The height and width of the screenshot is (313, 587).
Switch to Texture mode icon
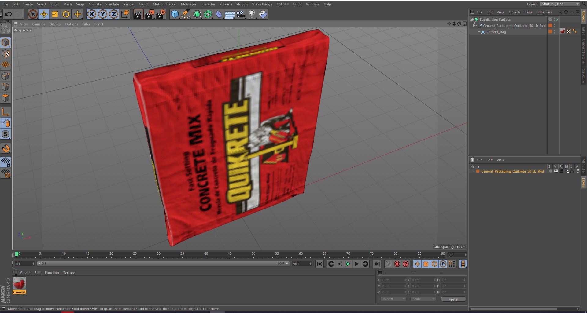coord(6,54)
